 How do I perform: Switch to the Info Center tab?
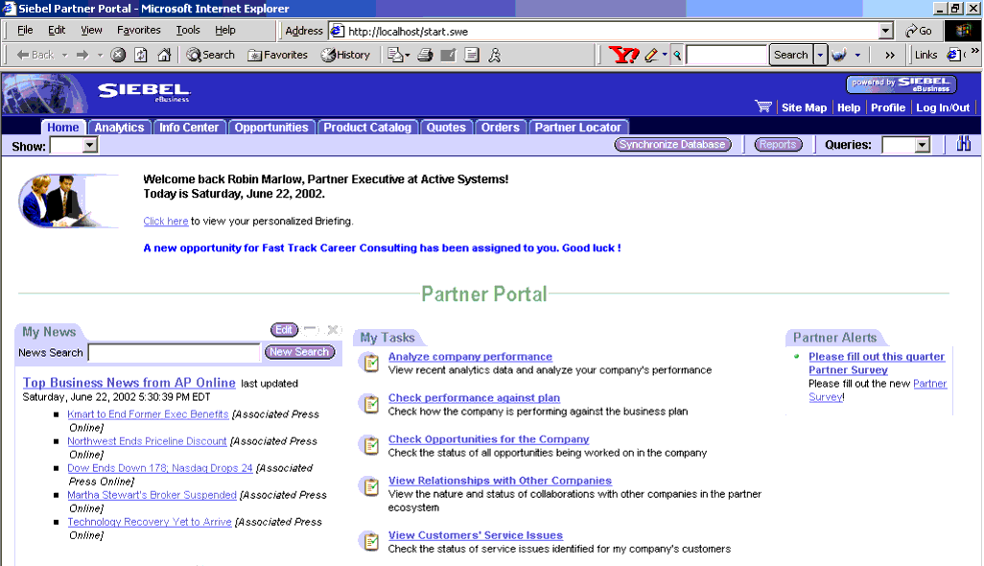189,128
